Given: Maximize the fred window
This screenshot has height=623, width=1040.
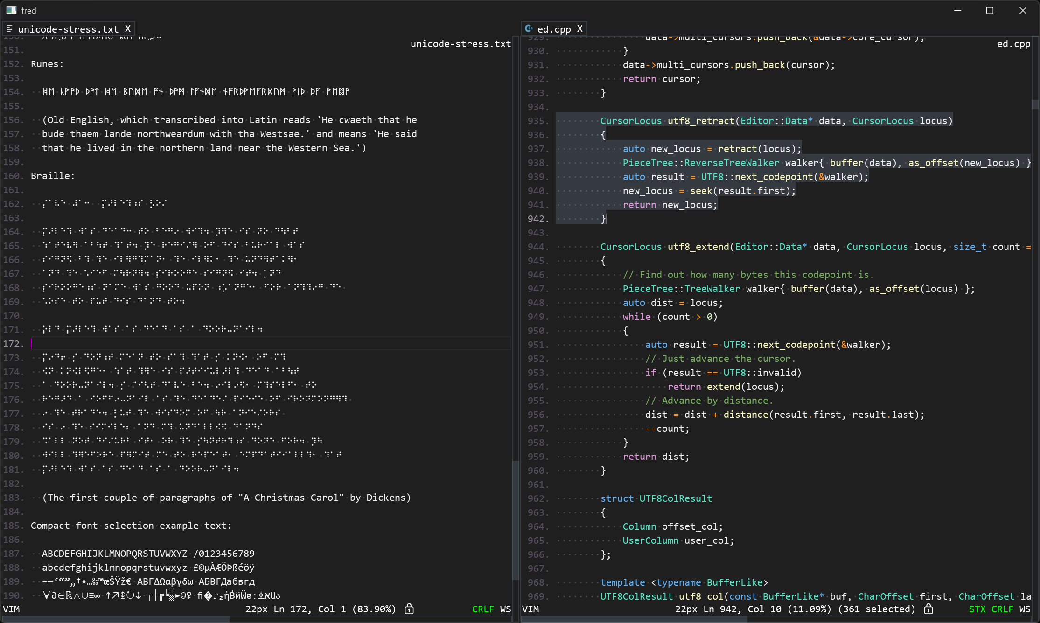Looking at the screenshot, I should [990, 10].
